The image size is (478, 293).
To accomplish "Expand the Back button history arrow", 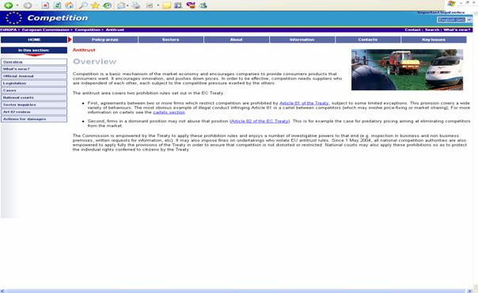I will click(17, 6).
